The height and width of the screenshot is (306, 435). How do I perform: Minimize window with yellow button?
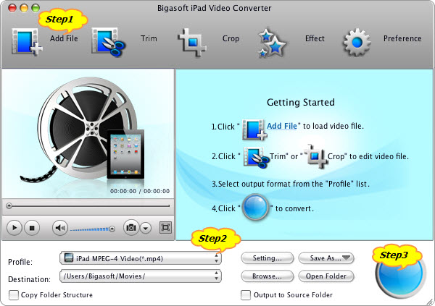(x=24, y=8)
